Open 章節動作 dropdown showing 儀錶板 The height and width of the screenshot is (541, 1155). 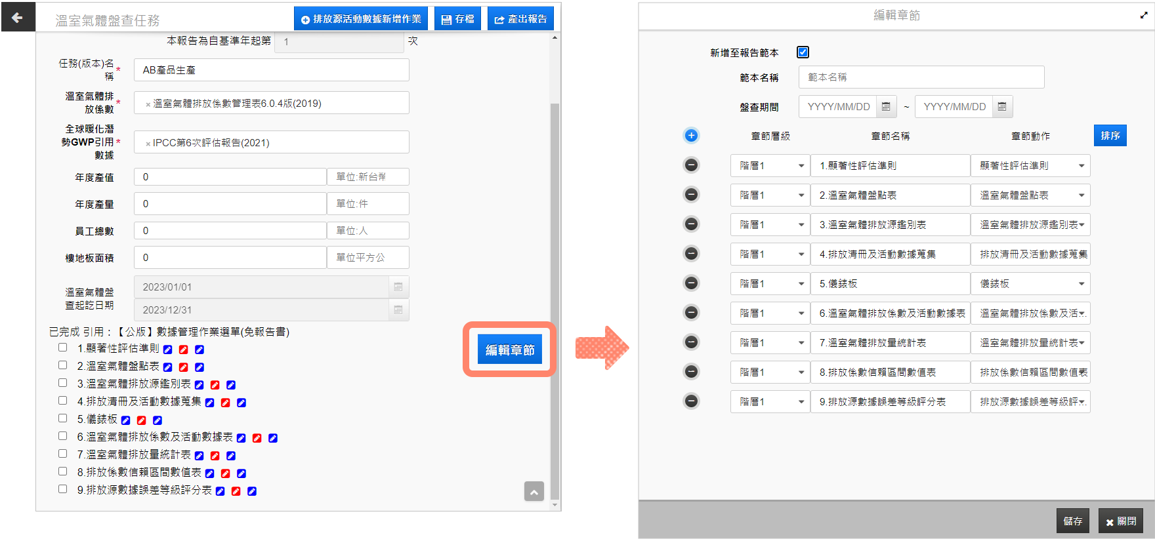coord(1030,284)
